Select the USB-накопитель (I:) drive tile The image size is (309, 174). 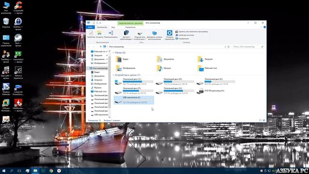tap(134, 100)
